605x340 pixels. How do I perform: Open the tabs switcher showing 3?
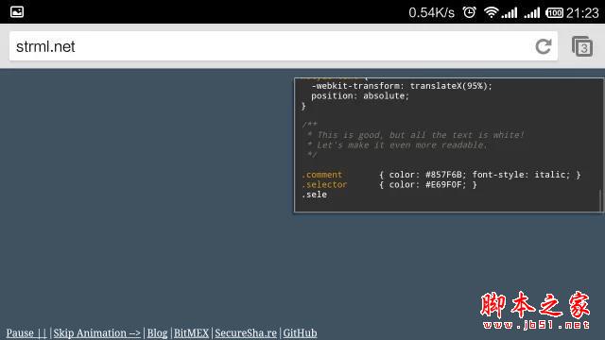tap(582, 46)
